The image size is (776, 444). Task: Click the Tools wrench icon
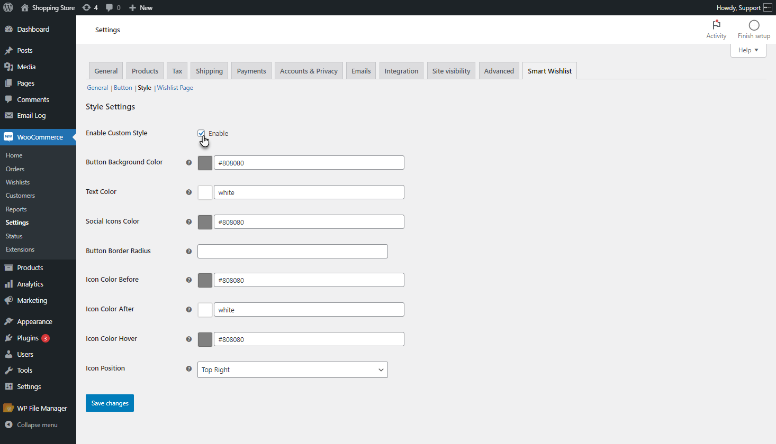(8, 370)
